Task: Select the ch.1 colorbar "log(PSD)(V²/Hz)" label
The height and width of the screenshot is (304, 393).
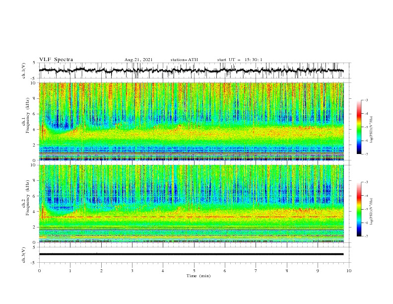Action: pyautogui.click(x=372, y=130)
